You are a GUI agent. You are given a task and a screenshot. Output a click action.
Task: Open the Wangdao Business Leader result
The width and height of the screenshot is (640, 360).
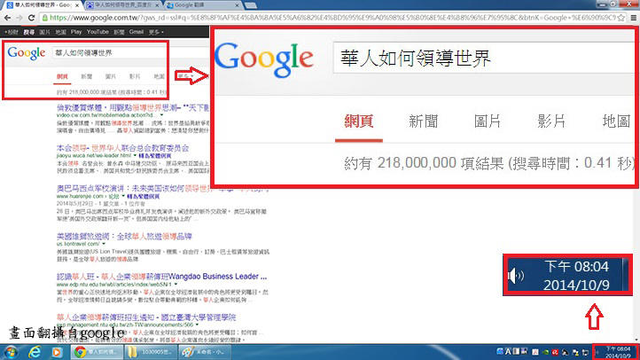162,277
